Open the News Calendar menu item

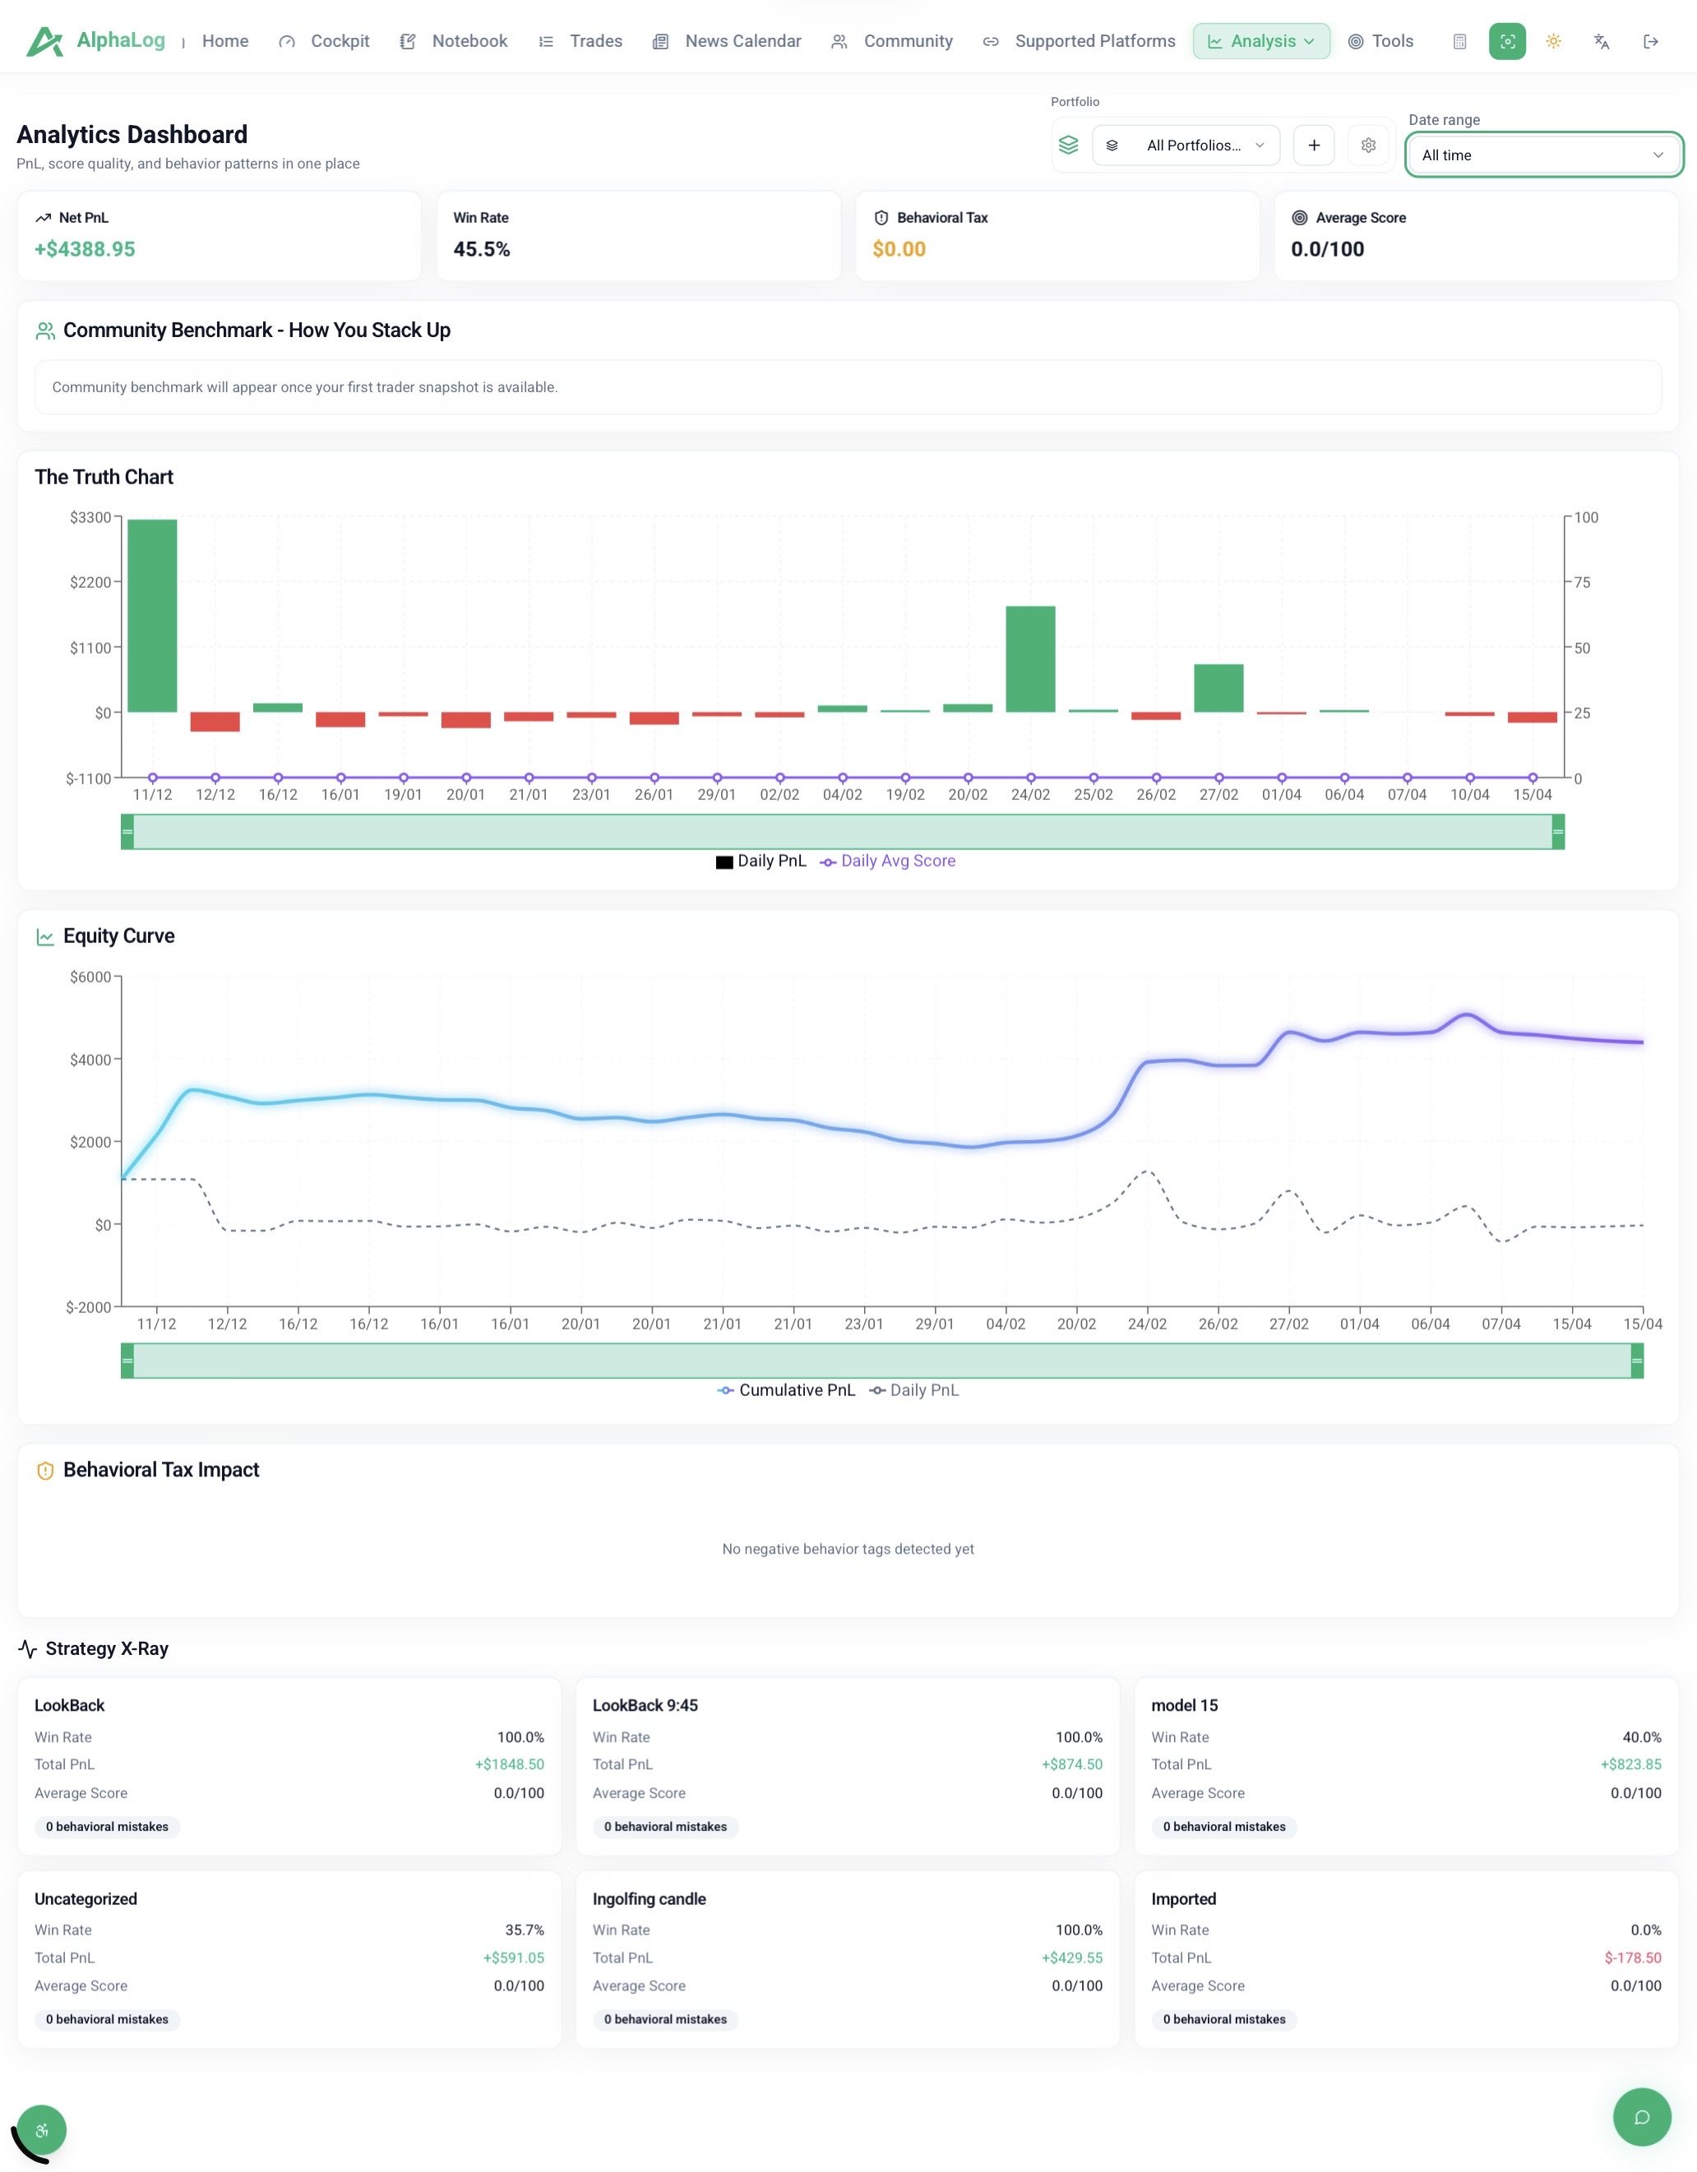727,42
